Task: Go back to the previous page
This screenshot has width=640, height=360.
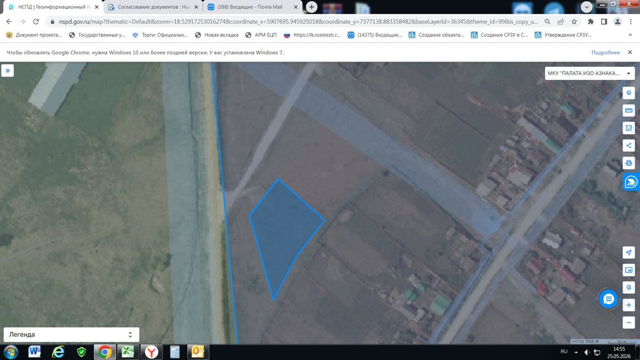Action: coord(9,22)
